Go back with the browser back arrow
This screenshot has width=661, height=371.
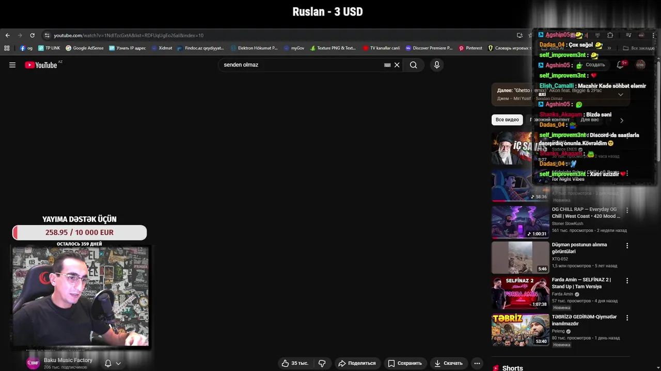click(x=7, y=36)
